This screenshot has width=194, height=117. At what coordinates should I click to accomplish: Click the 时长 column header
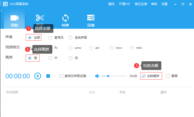123,92
